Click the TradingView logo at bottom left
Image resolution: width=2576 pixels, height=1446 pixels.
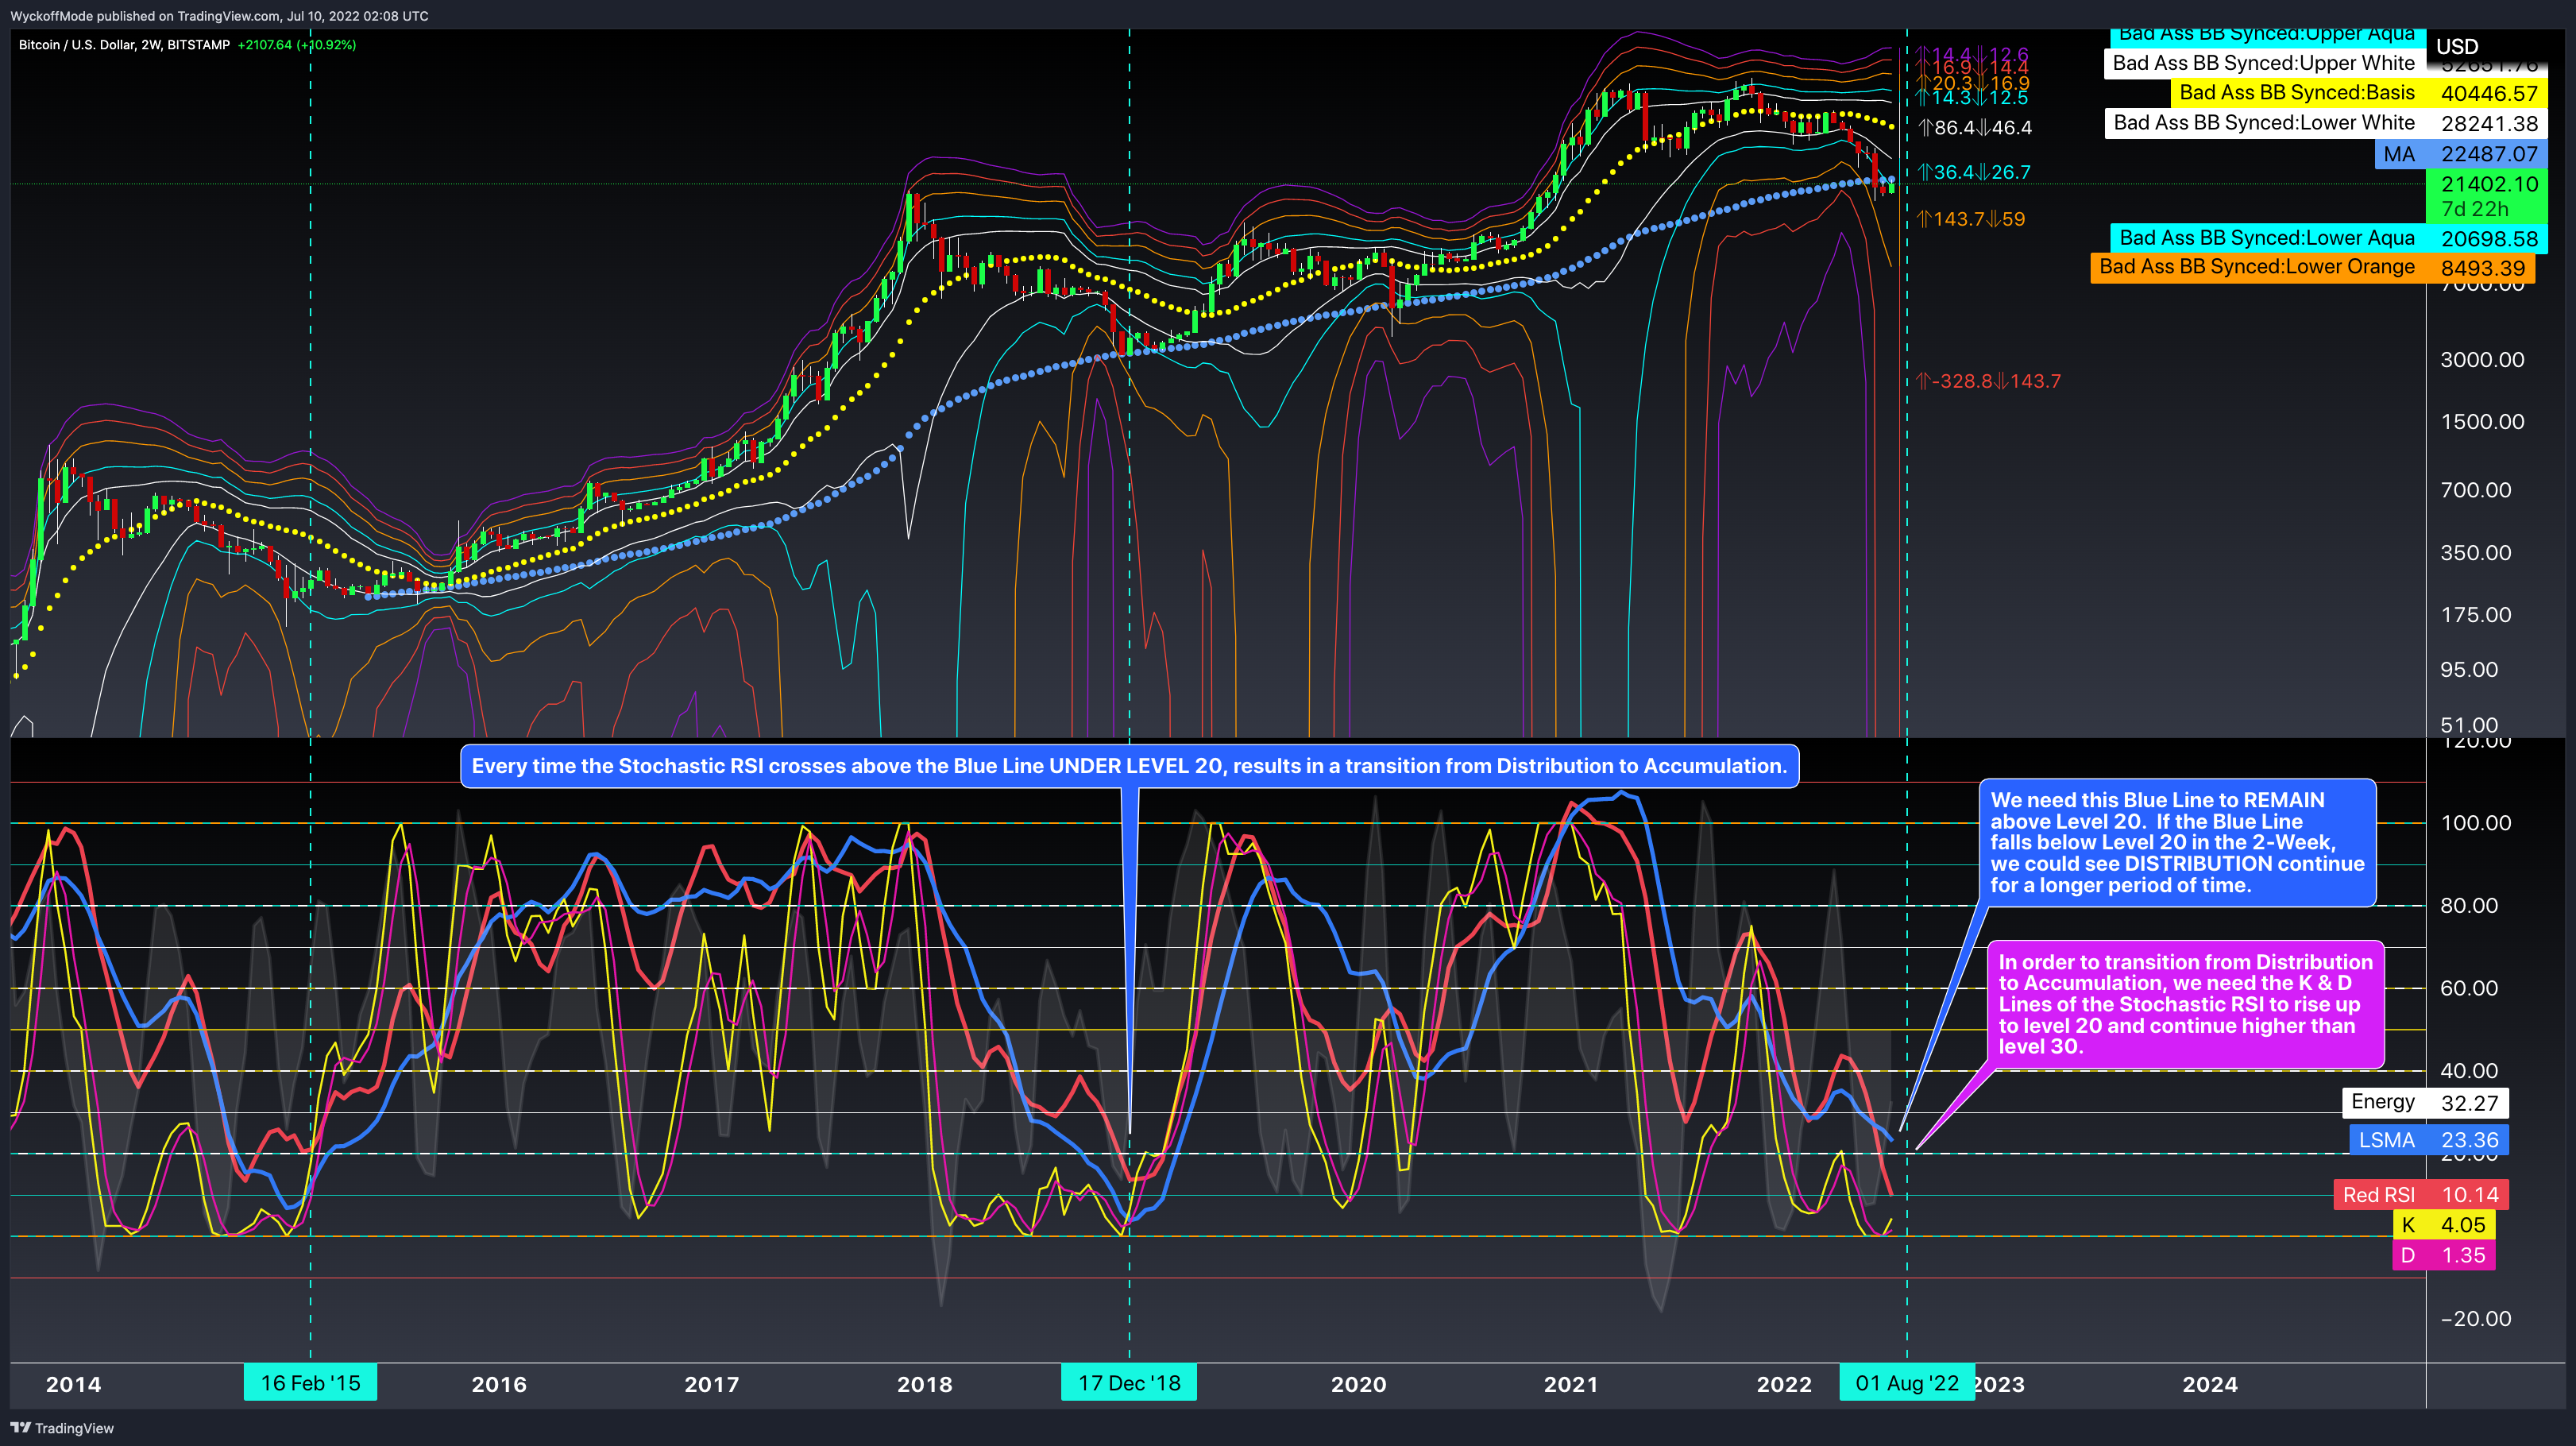62,1428
